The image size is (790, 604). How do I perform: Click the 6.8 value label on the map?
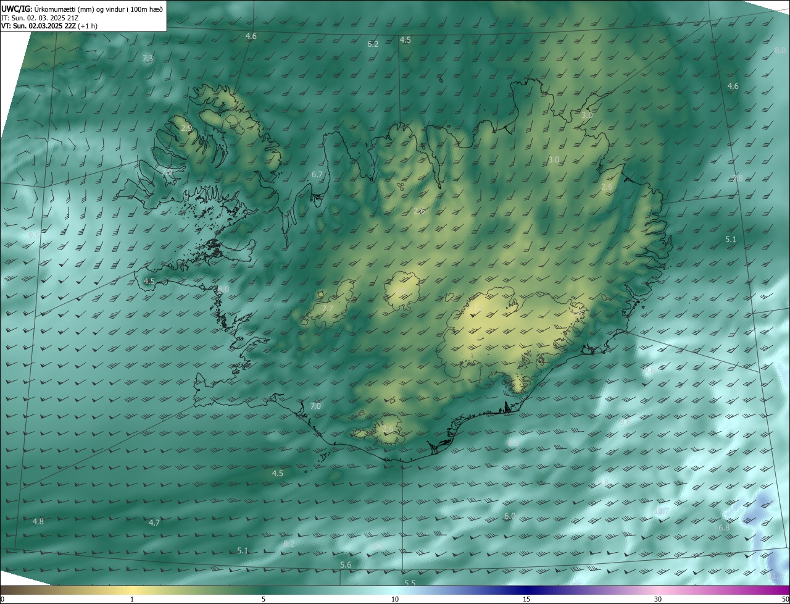click(x=724, y=528)
